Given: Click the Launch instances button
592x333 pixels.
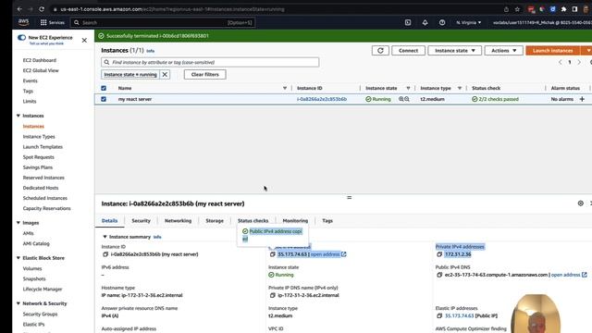Looking at the screenshot, I should [x=553, y=51].
